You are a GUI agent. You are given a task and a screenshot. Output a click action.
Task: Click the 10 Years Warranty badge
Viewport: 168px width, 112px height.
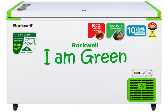pyautogui.click(x=136, y=31)
